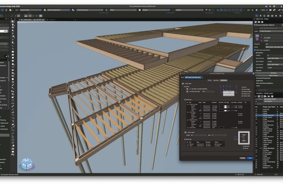Click Cancel in Structural Member Style dialog

pyautogui.click(x=243, y=158)
